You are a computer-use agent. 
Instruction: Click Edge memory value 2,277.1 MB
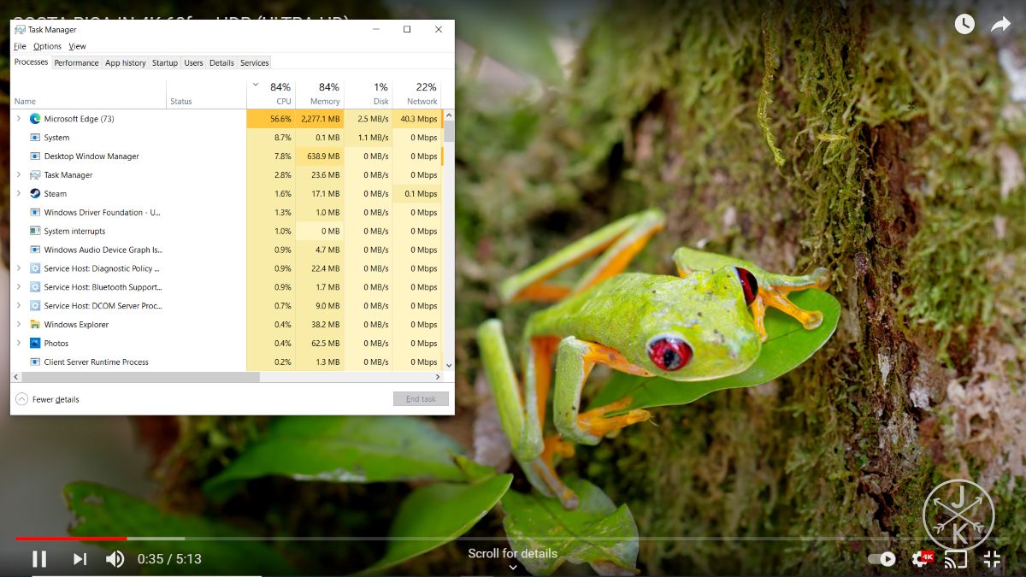(321, 119)
